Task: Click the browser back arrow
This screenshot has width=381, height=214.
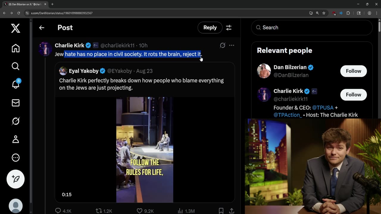Action: (x=4, y=13)
